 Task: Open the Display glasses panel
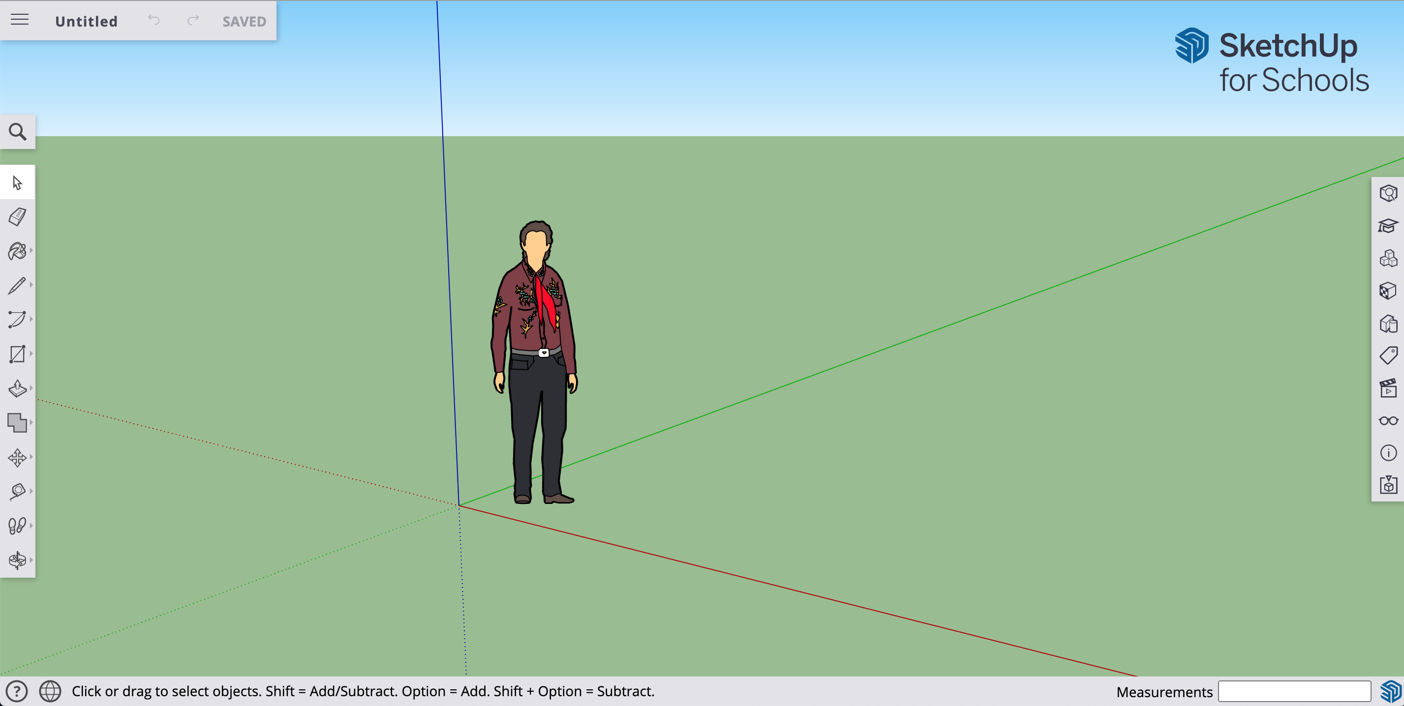1388,420
